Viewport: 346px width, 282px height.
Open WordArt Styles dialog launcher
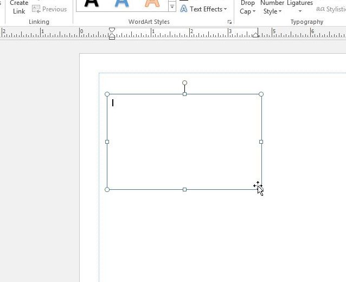(230, 22)
